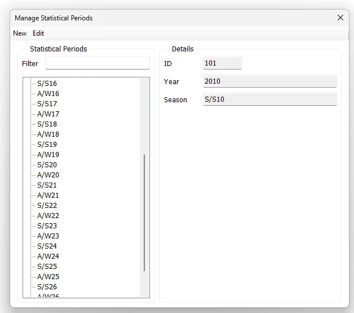Click the periods list scrollbar thumb
Screen dimensions: 354x313
click(x=144, y=213)
